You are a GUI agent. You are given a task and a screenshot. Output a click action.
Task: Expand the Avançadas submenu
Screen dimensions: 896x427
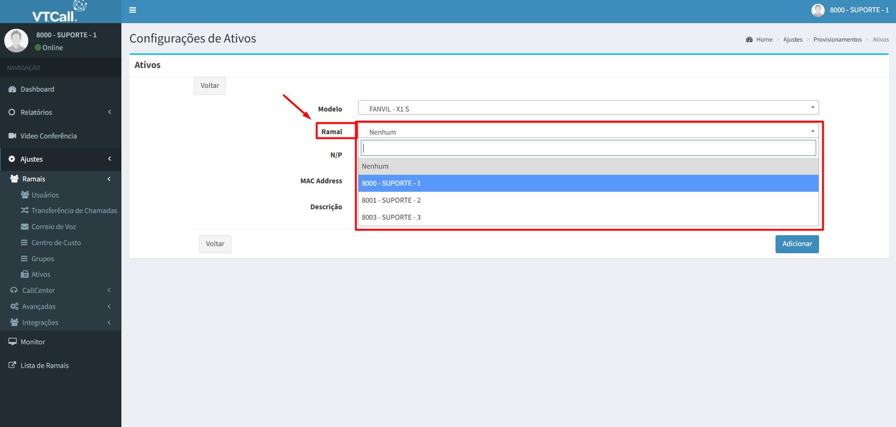tap(60, 307)
